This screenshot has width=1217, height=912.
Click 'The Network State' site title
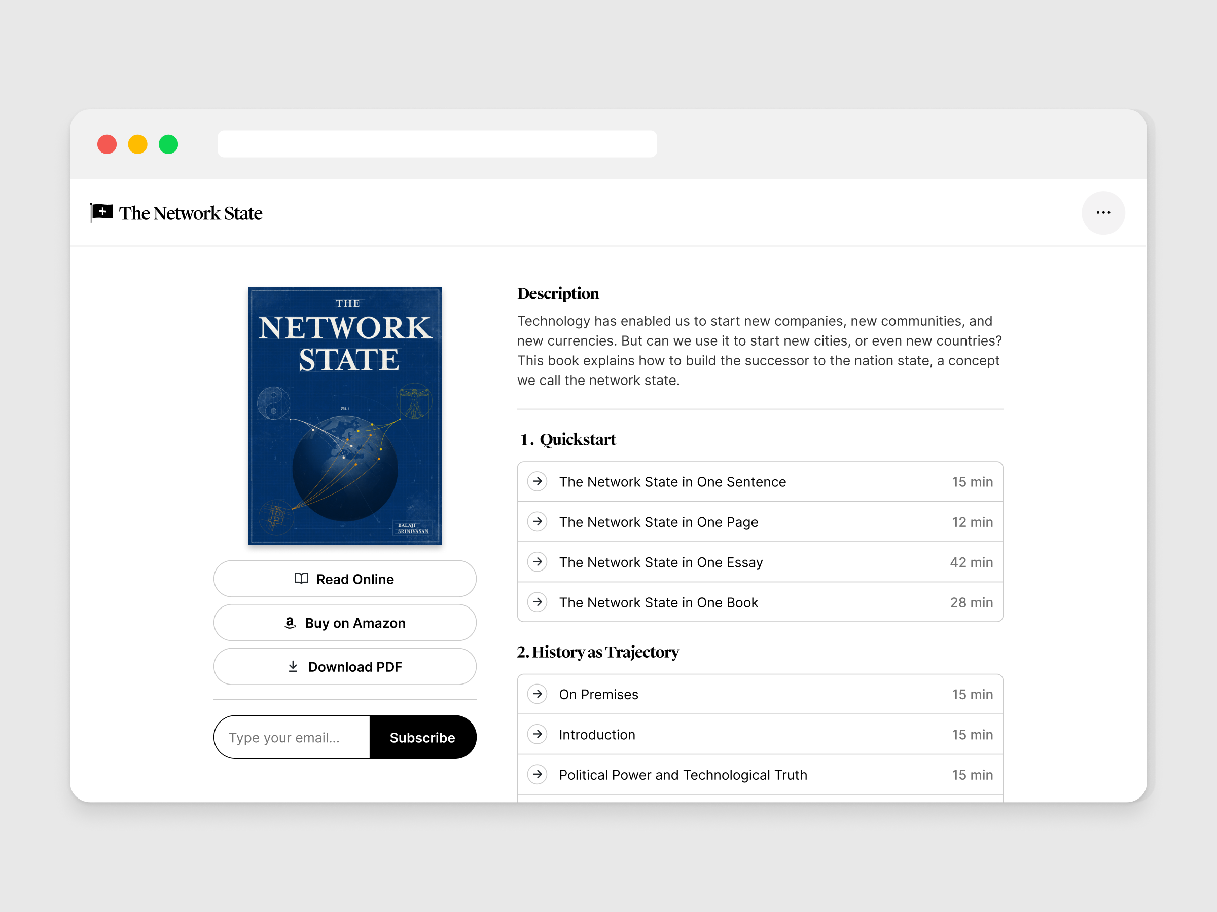(x=191, y=213)
